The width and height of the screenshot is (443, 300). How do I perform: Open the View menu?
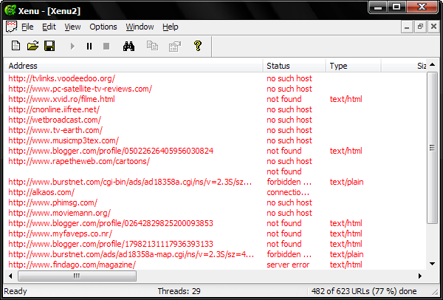[x=72, y=27]
